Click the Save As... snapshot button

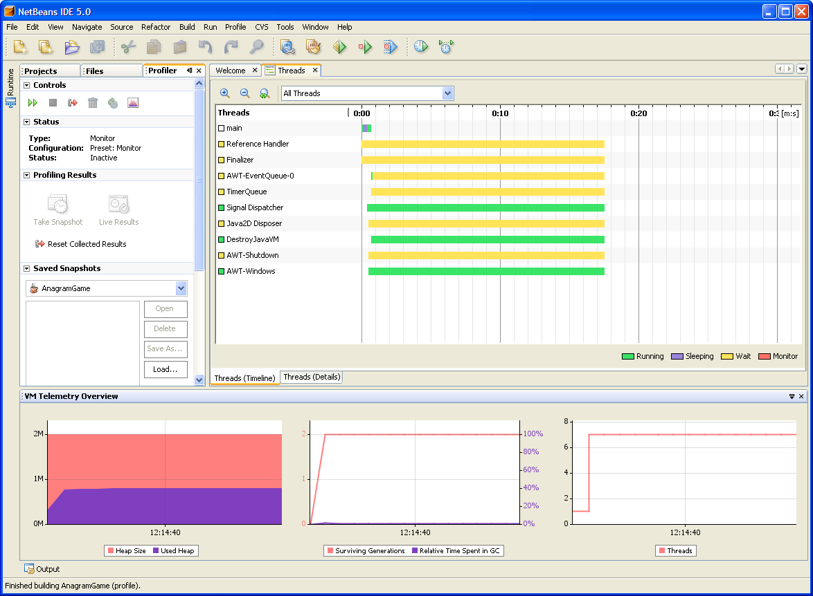[166, 349]
